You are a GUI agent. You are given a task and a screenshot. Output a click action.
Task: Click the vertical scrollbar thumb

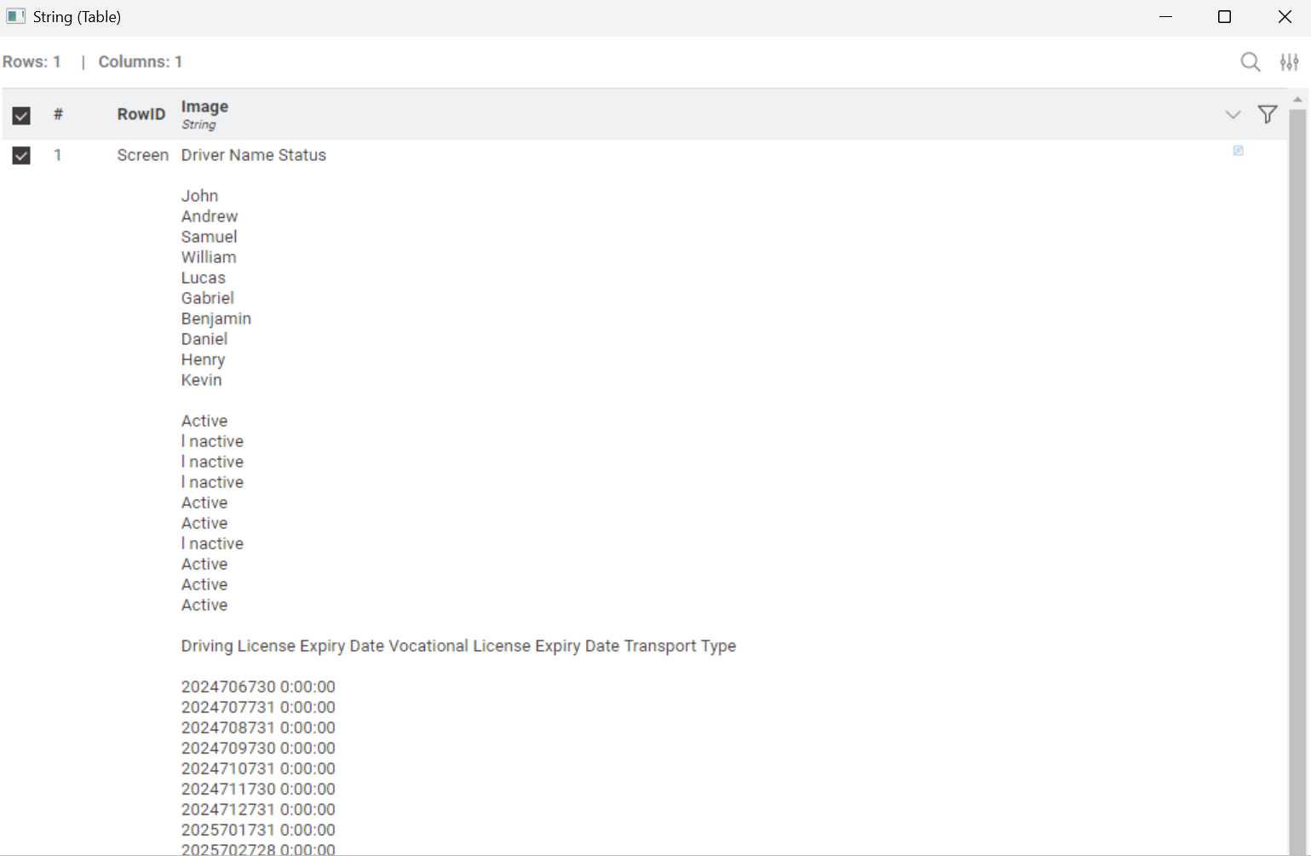1297,481
